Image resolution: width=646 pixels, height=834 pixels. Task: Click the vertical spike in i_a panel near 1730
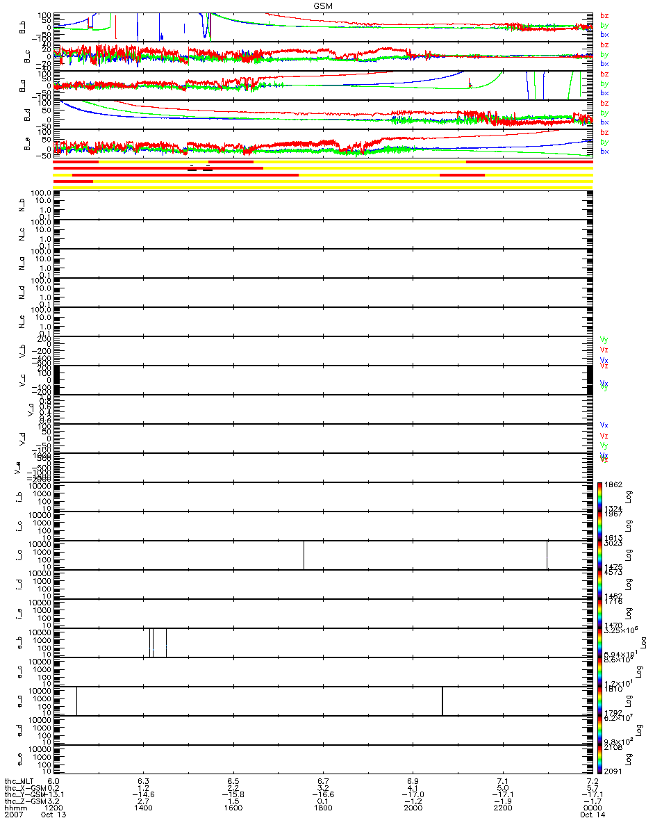[x=304, y=555]
